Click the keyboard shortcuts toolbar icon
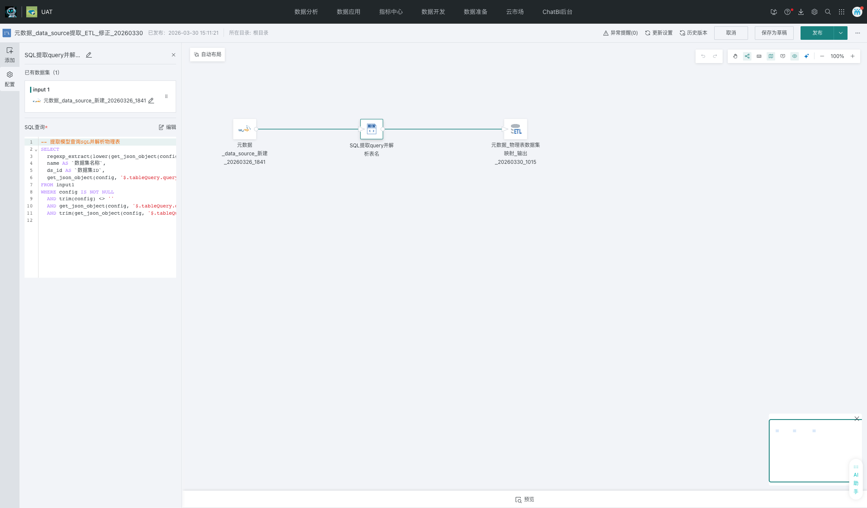Screen dimensions: 867x508 759,56
